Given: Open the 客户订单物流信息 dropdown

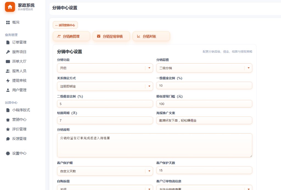Looking at the screenshot, I should 204,188.
